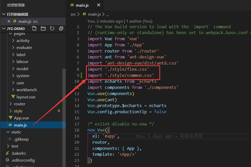Click the src breadcrumb segment

click(73, 14)
